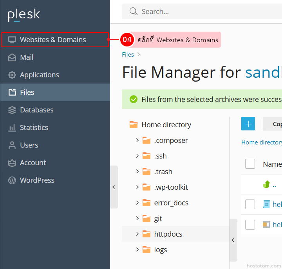Toggle the select-all checkbox beside Name
282x269 pixels.
(x=250, y=164)
